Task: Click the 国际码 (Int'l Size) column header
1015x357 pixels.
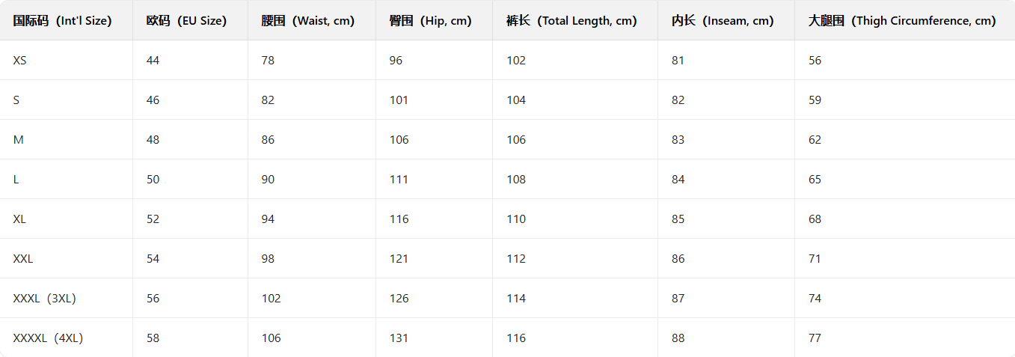Action: [x=62, y=21]
